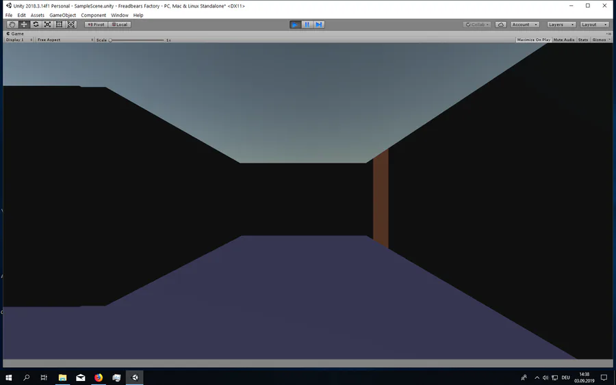The height and width of the screenshot is (385, 616).
Task: Open network status in system tray
Action: (554, 377)
